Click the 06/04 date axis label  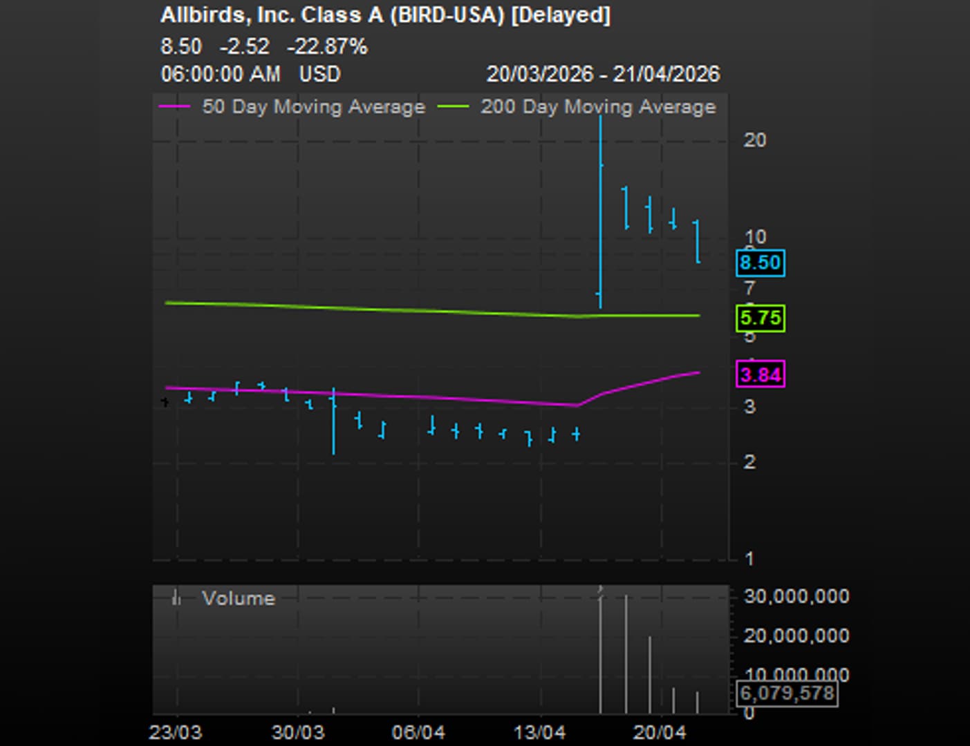(418, 732)
